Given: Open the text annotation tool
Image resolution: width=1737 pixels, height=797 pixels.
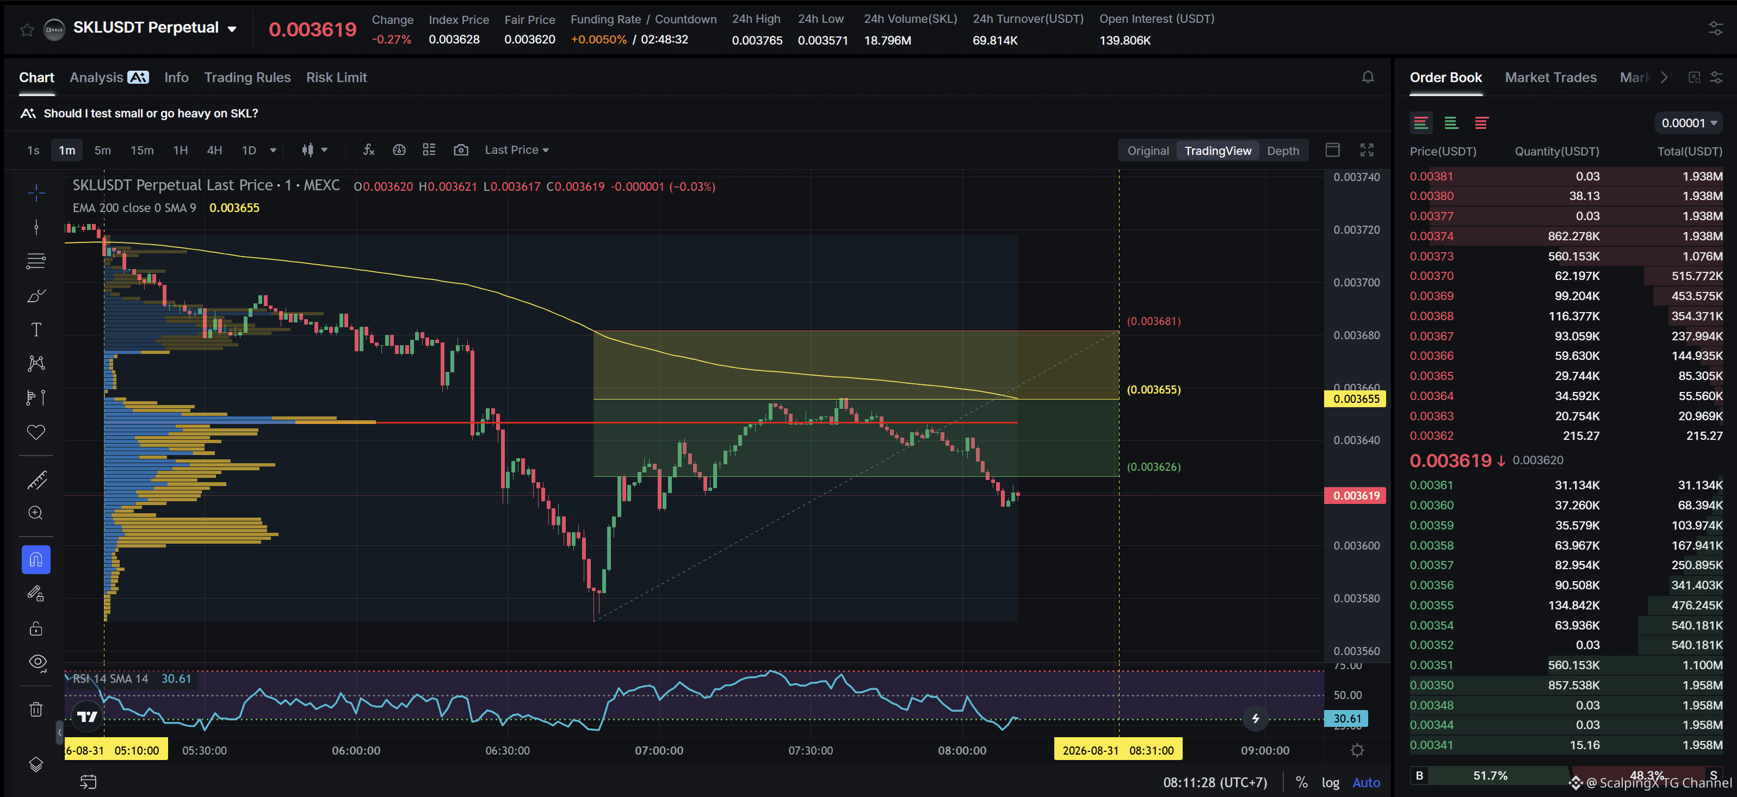Looking at the screenshot, I should point(36,329).
